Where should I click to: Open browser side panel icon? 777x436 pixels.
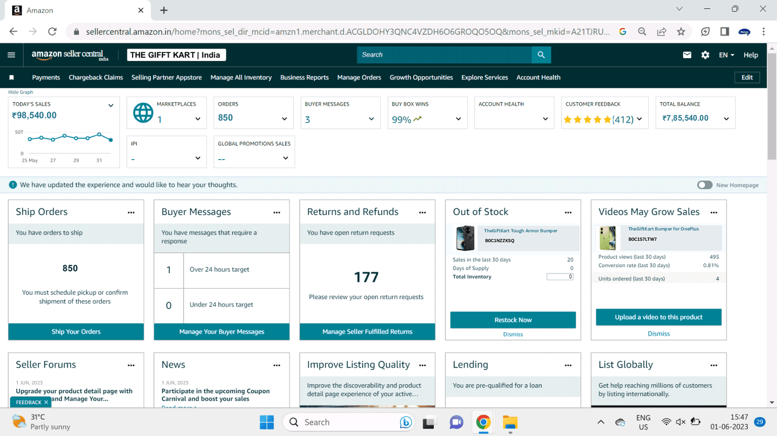click(x=725, y=32)
